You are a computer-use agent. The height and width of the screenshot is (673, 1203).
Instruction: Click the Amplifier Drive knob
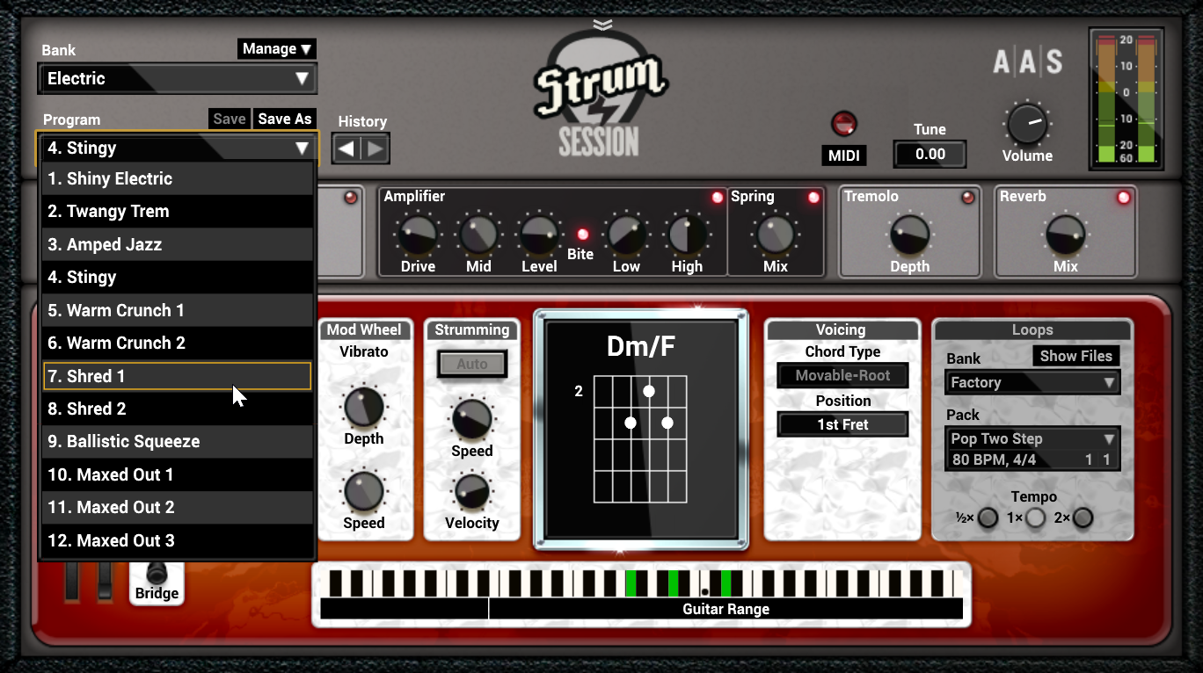pos(418,235)
